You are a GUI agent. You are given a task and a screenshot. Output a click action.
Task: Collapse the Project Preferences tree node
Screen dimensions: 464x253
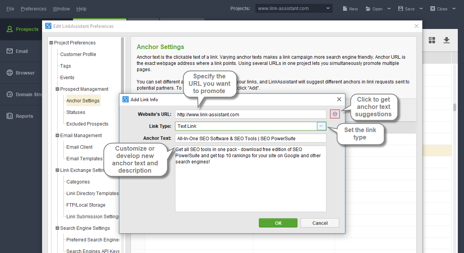coord(51,43)
